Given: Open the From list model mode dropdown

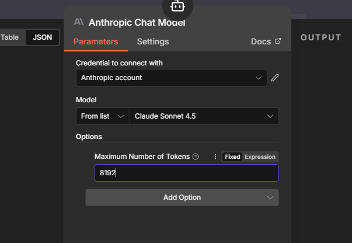Looking at the screenshot, I should (103, 116).
